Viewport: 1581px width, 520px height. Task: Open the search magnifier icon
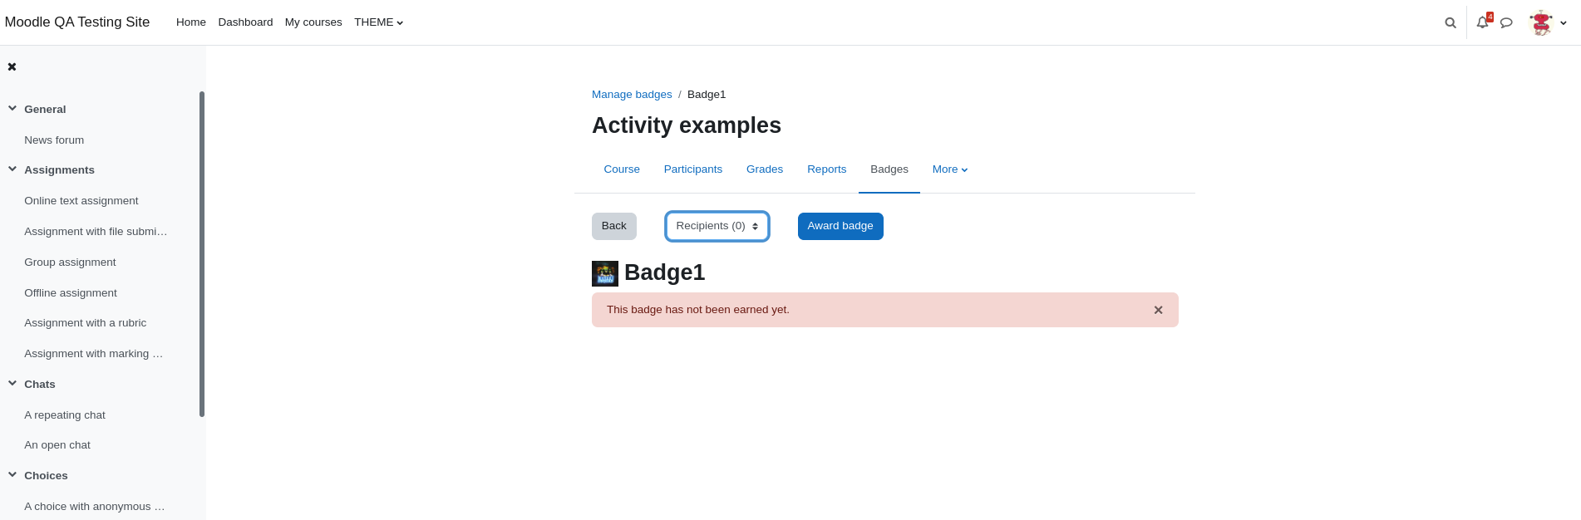point(1450,23)
